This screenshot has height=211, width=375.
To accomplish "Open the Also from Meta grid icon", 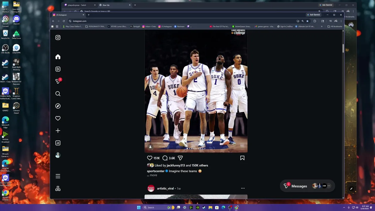I will point(58,188).
